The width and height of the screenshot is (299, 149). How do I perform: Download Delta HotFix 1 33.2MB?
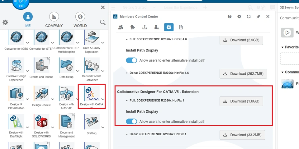click(x=242, y=135)
